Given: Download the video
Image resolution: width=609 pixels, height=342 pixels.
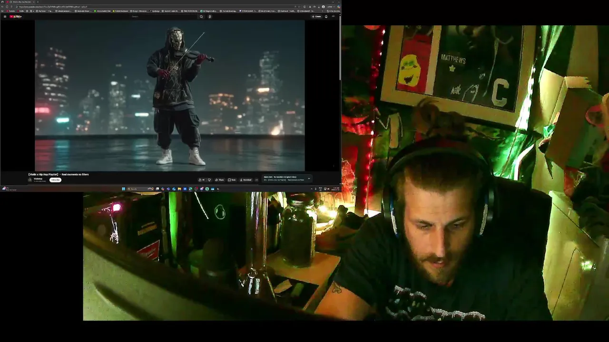Looking at the screenshot, I should click(246, 180).
